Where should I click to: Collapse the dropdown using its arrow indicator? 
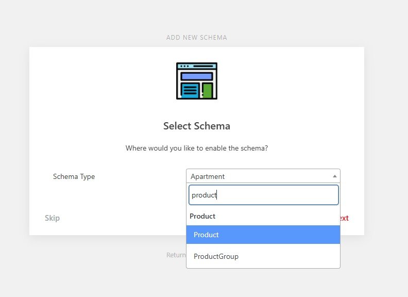[x=334, y=176]
